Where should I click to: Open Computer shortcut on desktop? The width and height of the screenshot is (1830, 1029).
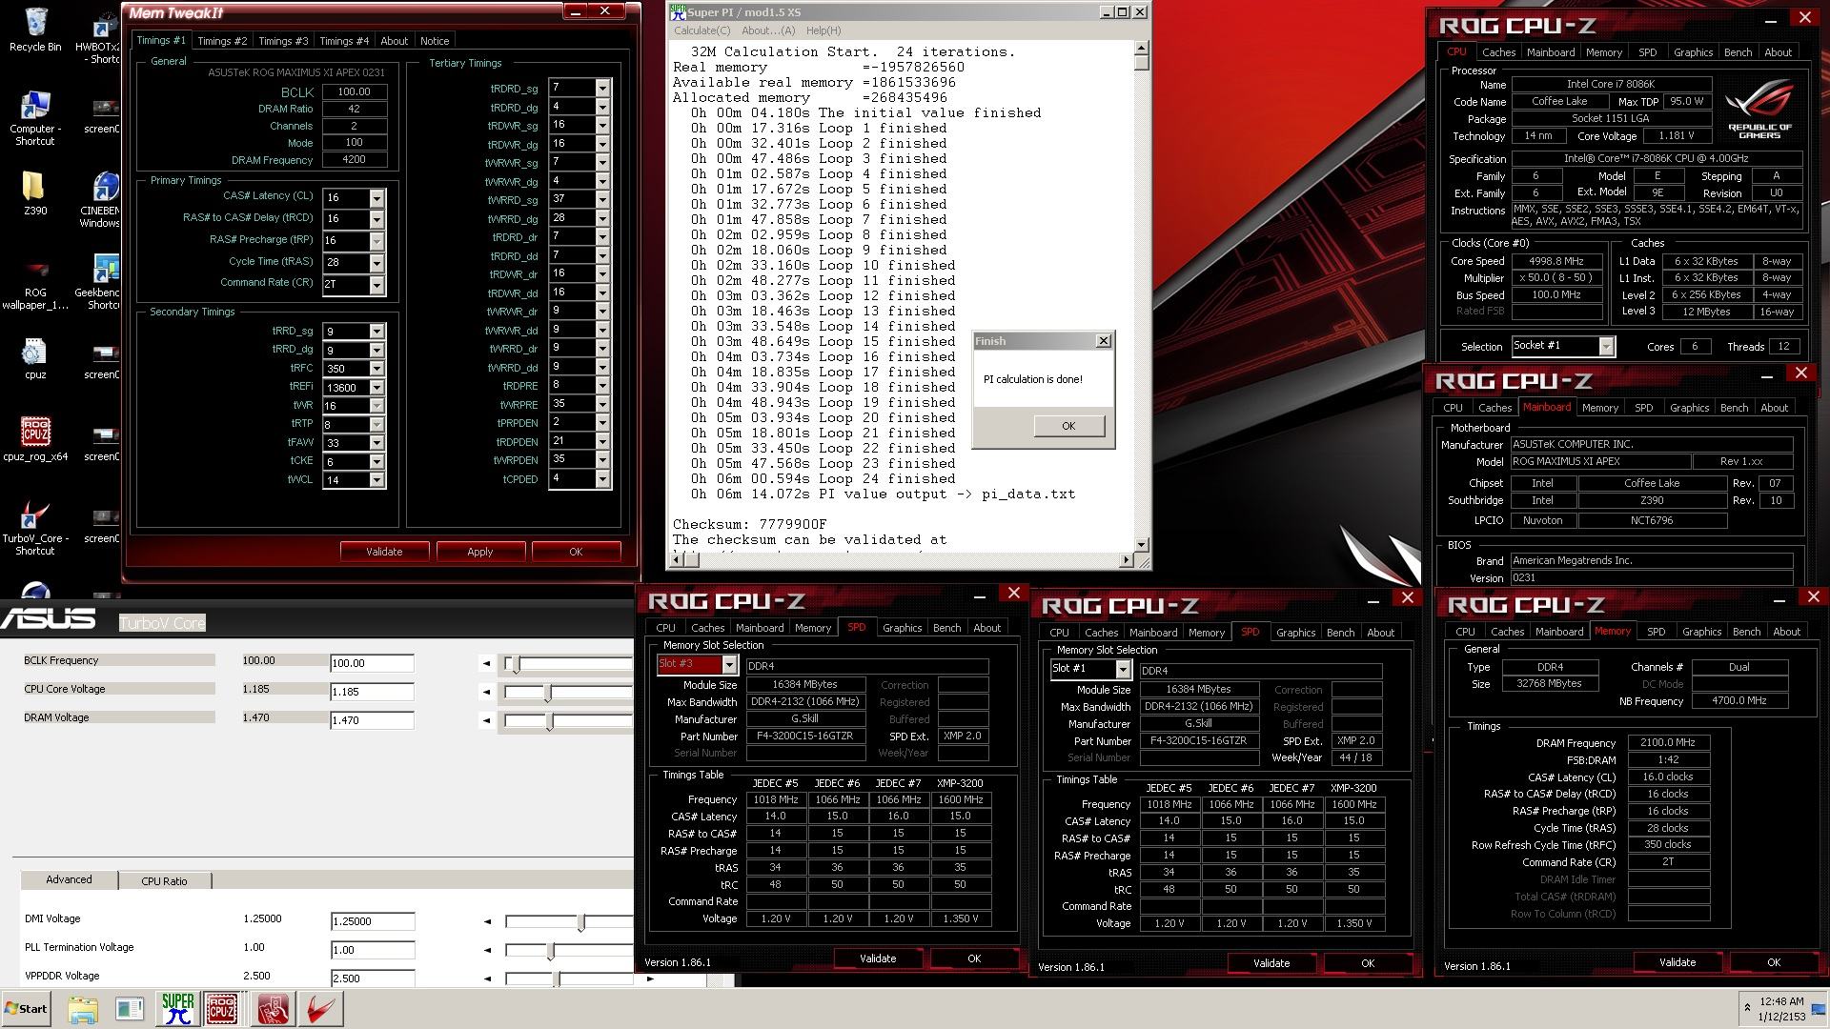click(x=35, y=118)
